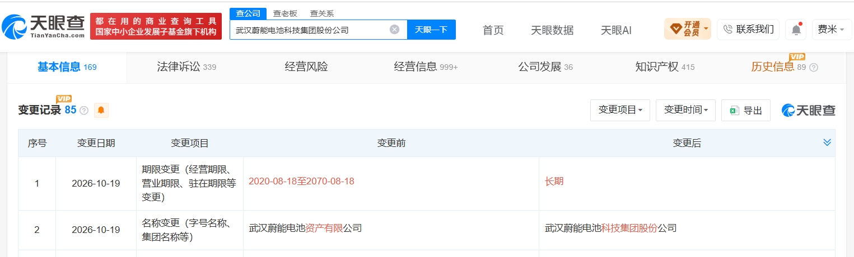Go to 首页 in top navigation
This screenshot has height=257, width=854.
(493, 30)
